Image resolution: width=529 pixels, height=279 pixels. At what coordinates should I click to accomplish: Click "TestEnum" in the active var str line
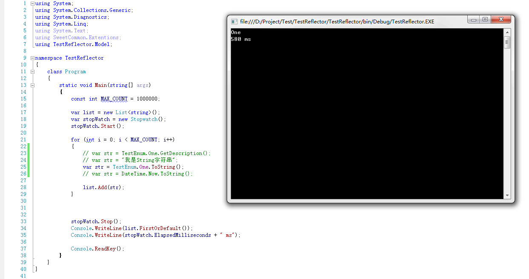(124, 167)
